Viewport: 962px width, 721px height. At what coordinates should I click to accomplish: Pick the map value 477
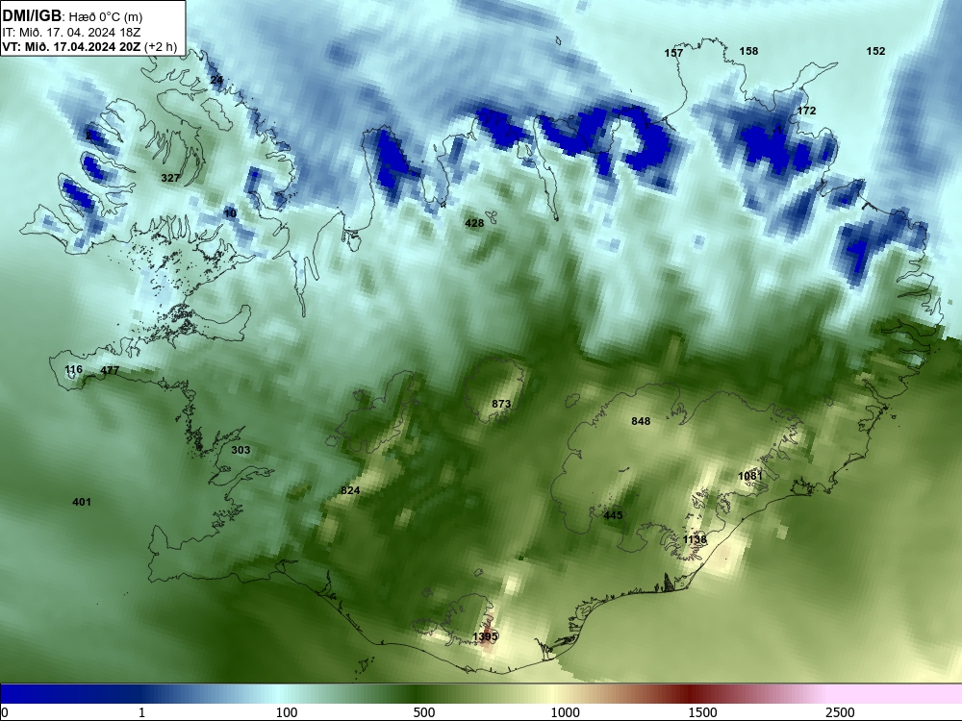point(110,370)
